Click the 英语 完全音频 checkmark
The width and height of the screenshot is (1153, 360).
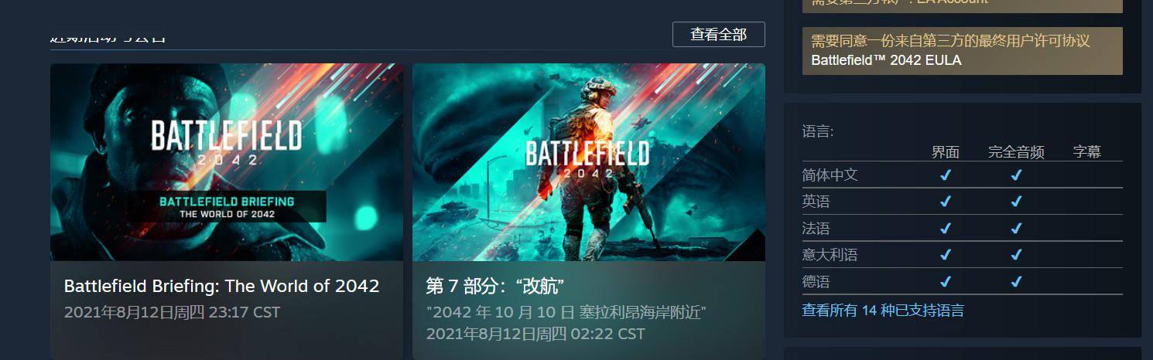coord(1016,202)
